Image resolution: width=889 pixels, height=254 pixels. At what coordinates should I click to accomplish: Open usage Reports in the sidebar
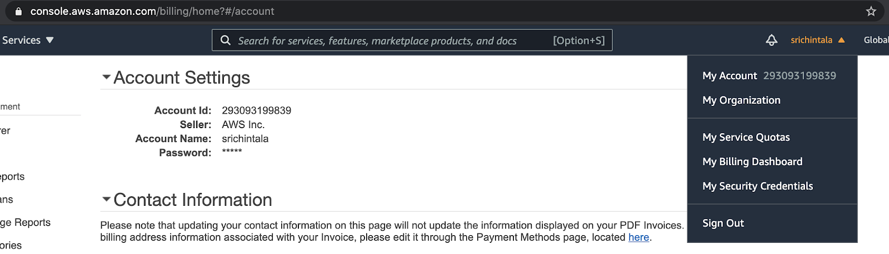(x=25, y=222)
